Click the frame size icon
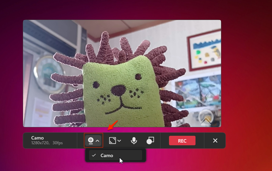272x171 pixels. click(113, 141)
